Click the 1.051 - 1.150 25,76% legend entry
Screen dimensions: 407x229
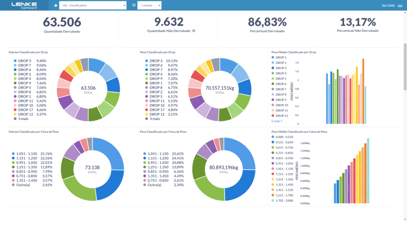coord(32,154)
